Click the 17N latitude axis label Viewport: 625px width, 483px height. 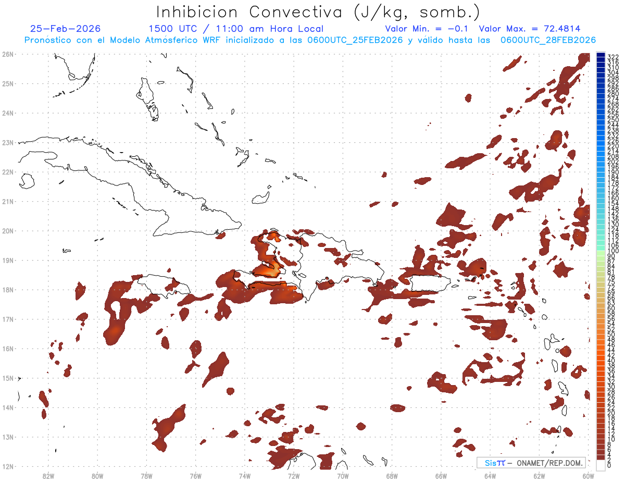(8, 319)
